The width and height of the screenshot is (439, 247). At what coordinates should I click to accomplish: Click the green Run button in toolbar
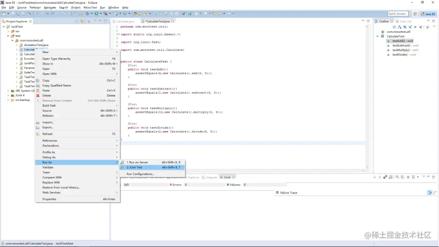pos(96,13)
